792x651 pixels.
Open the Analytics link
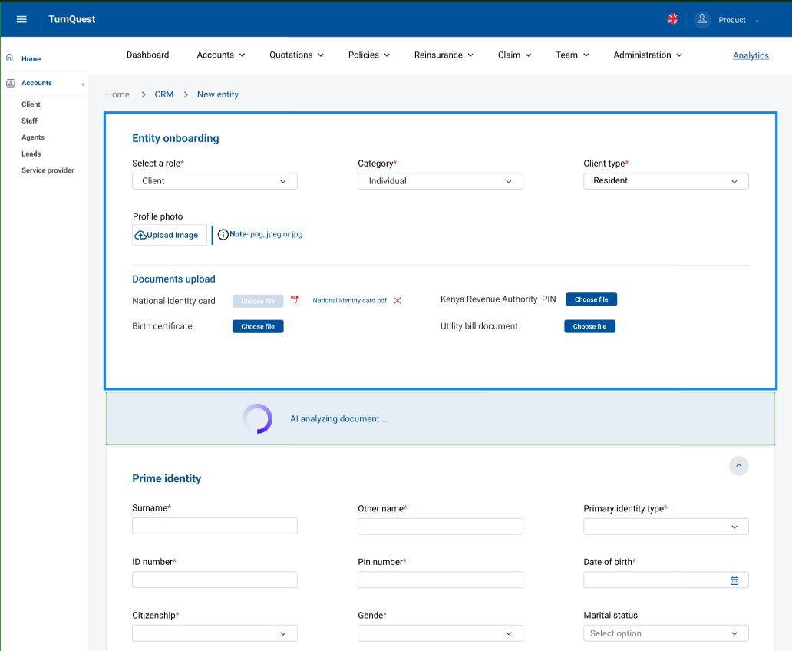click(x=751, y=55)
